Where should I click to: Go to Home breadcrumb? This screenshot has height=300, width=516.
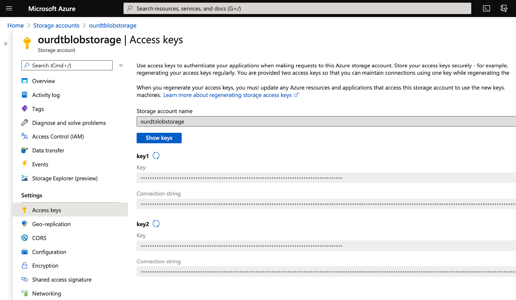point(15,25)
